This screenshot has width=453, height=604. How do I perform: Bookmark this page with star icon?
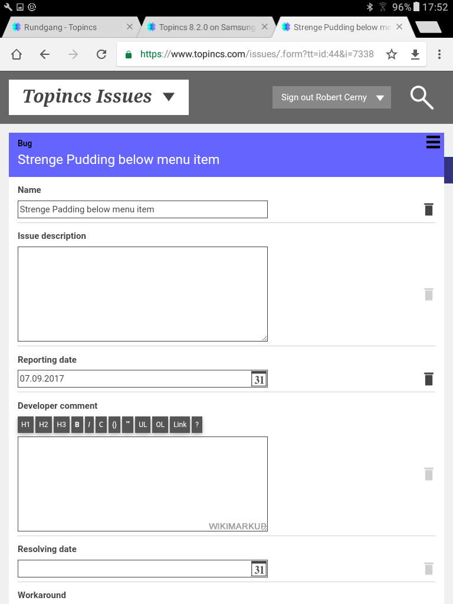coord(392,54)
